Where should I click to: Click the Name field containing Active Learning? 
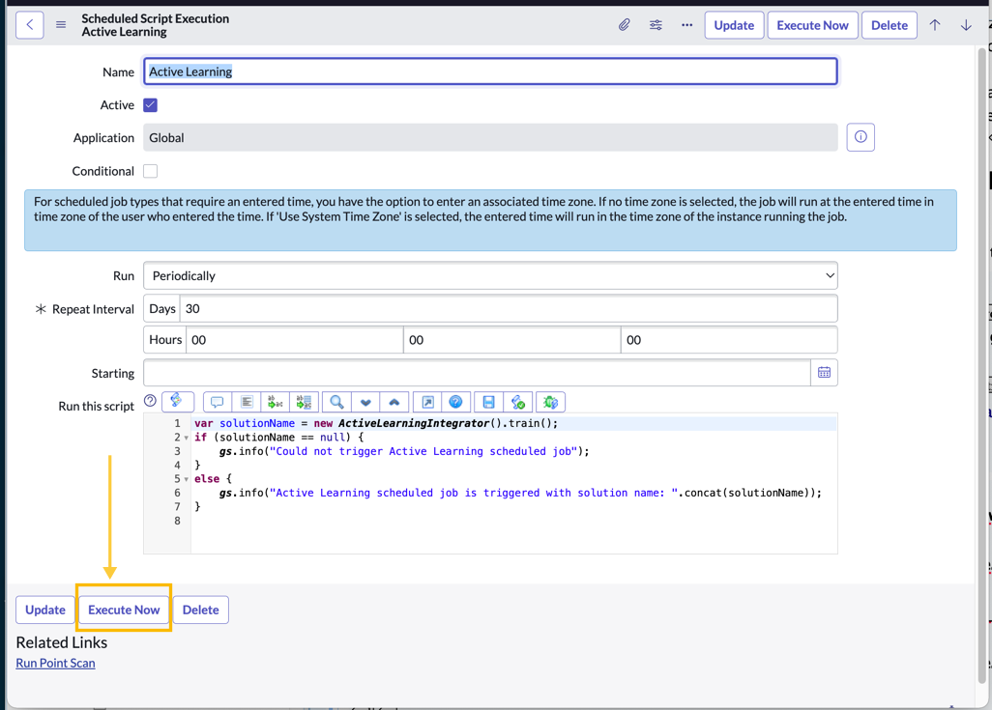(x=490, y=71)
